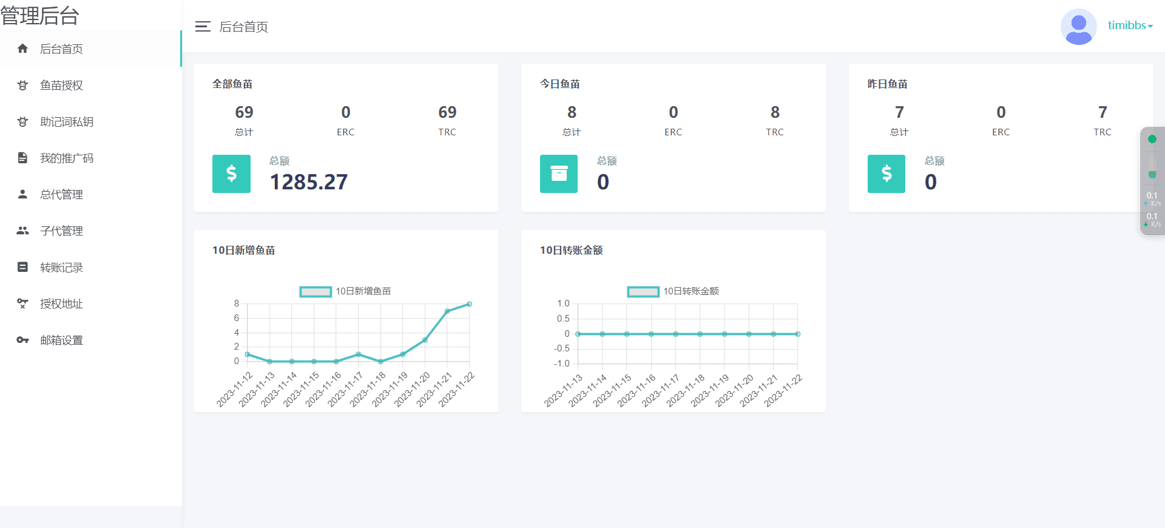
Task: Toggle the 10日新增鱼苗 chart legend series
Action: coord(316,292)
